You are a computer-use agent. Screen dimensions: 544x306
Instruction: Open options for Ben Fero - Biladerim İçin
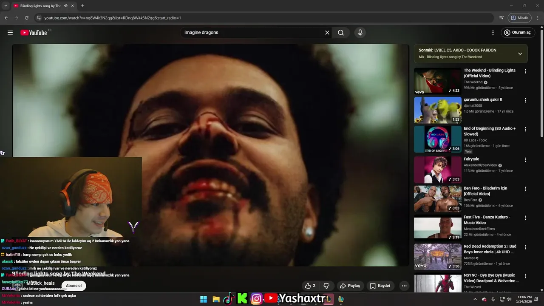tap(525, 189)
